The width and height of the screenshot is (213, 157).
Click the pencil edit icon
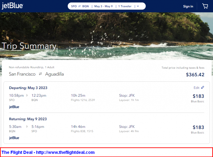[203, 87]
